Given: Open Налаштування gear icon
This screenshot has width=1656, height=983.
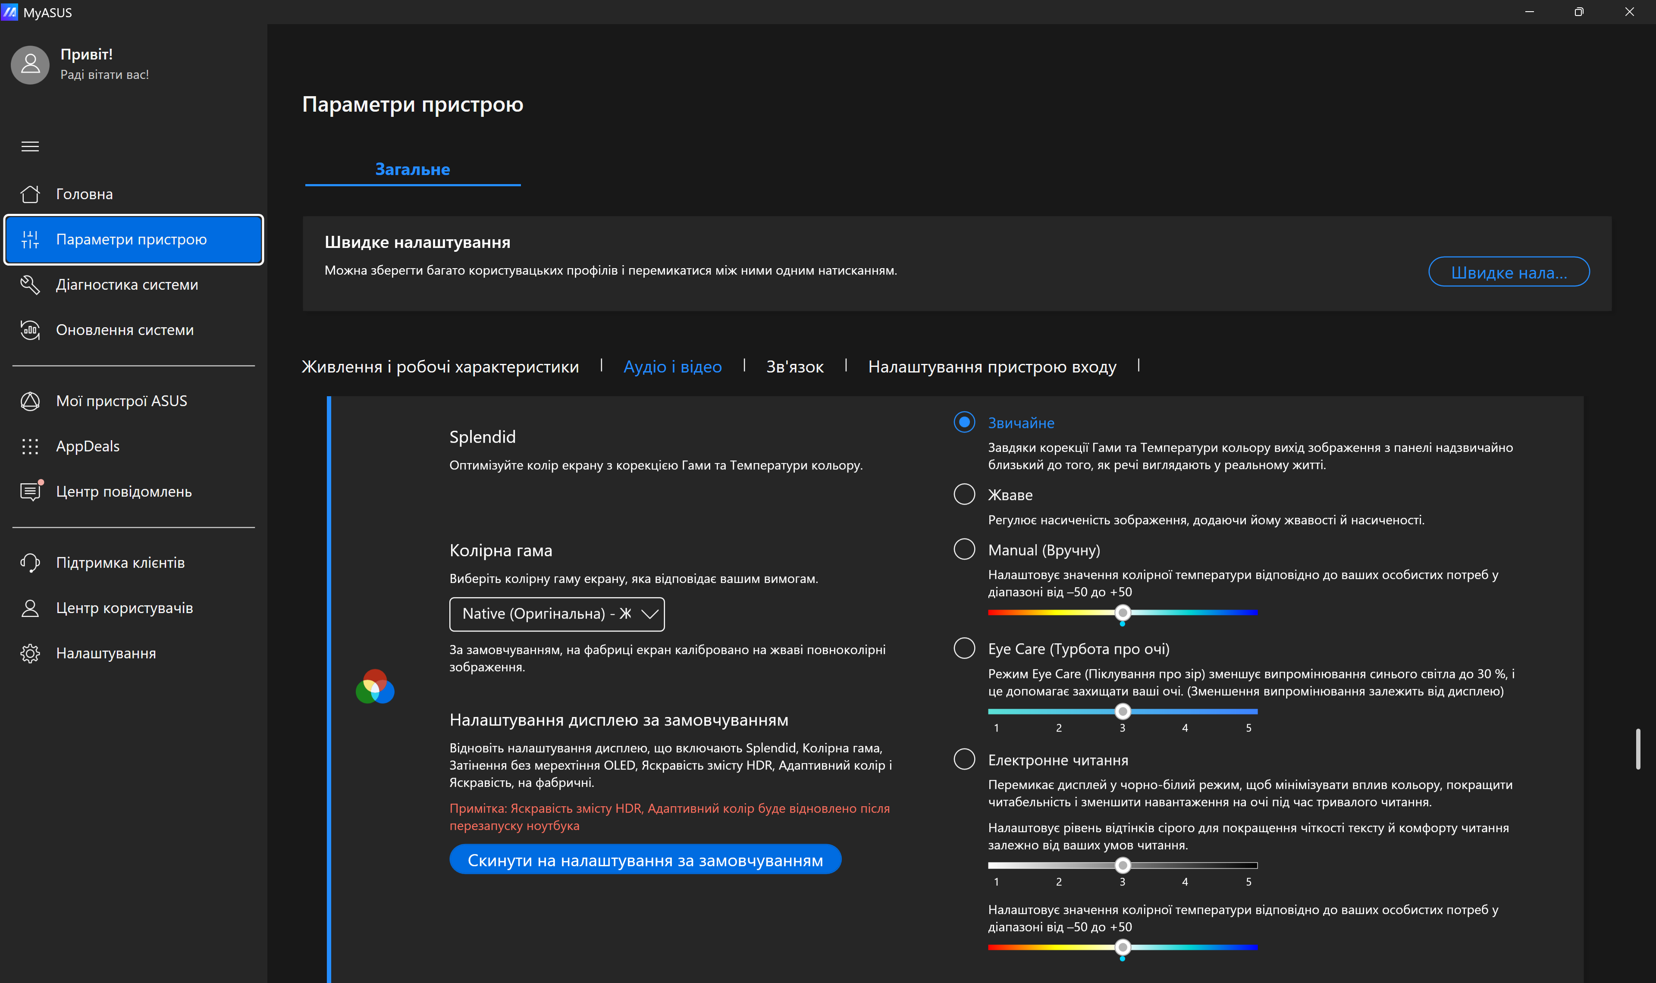Looking at the screenshot, I should coord(30,653).
